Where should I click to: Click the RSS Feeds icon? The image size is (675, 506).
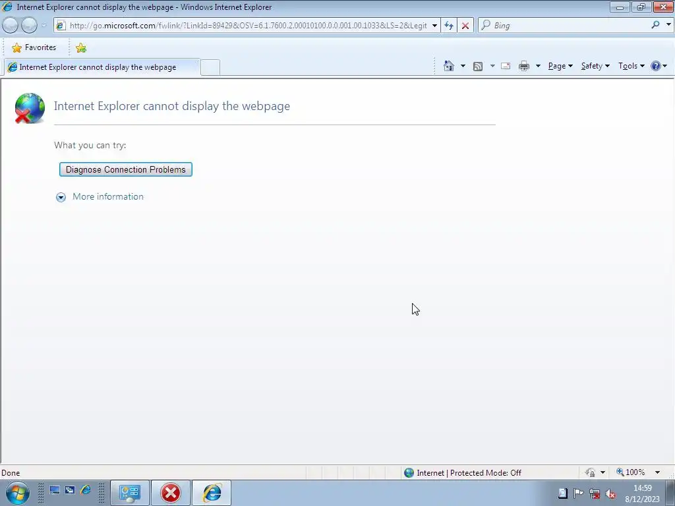(x=478, y=67)
